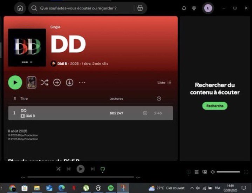Change view with the Liste dropdown
Image resolution: width=252 pixels, height=193 pixels.
pos(164,82)
